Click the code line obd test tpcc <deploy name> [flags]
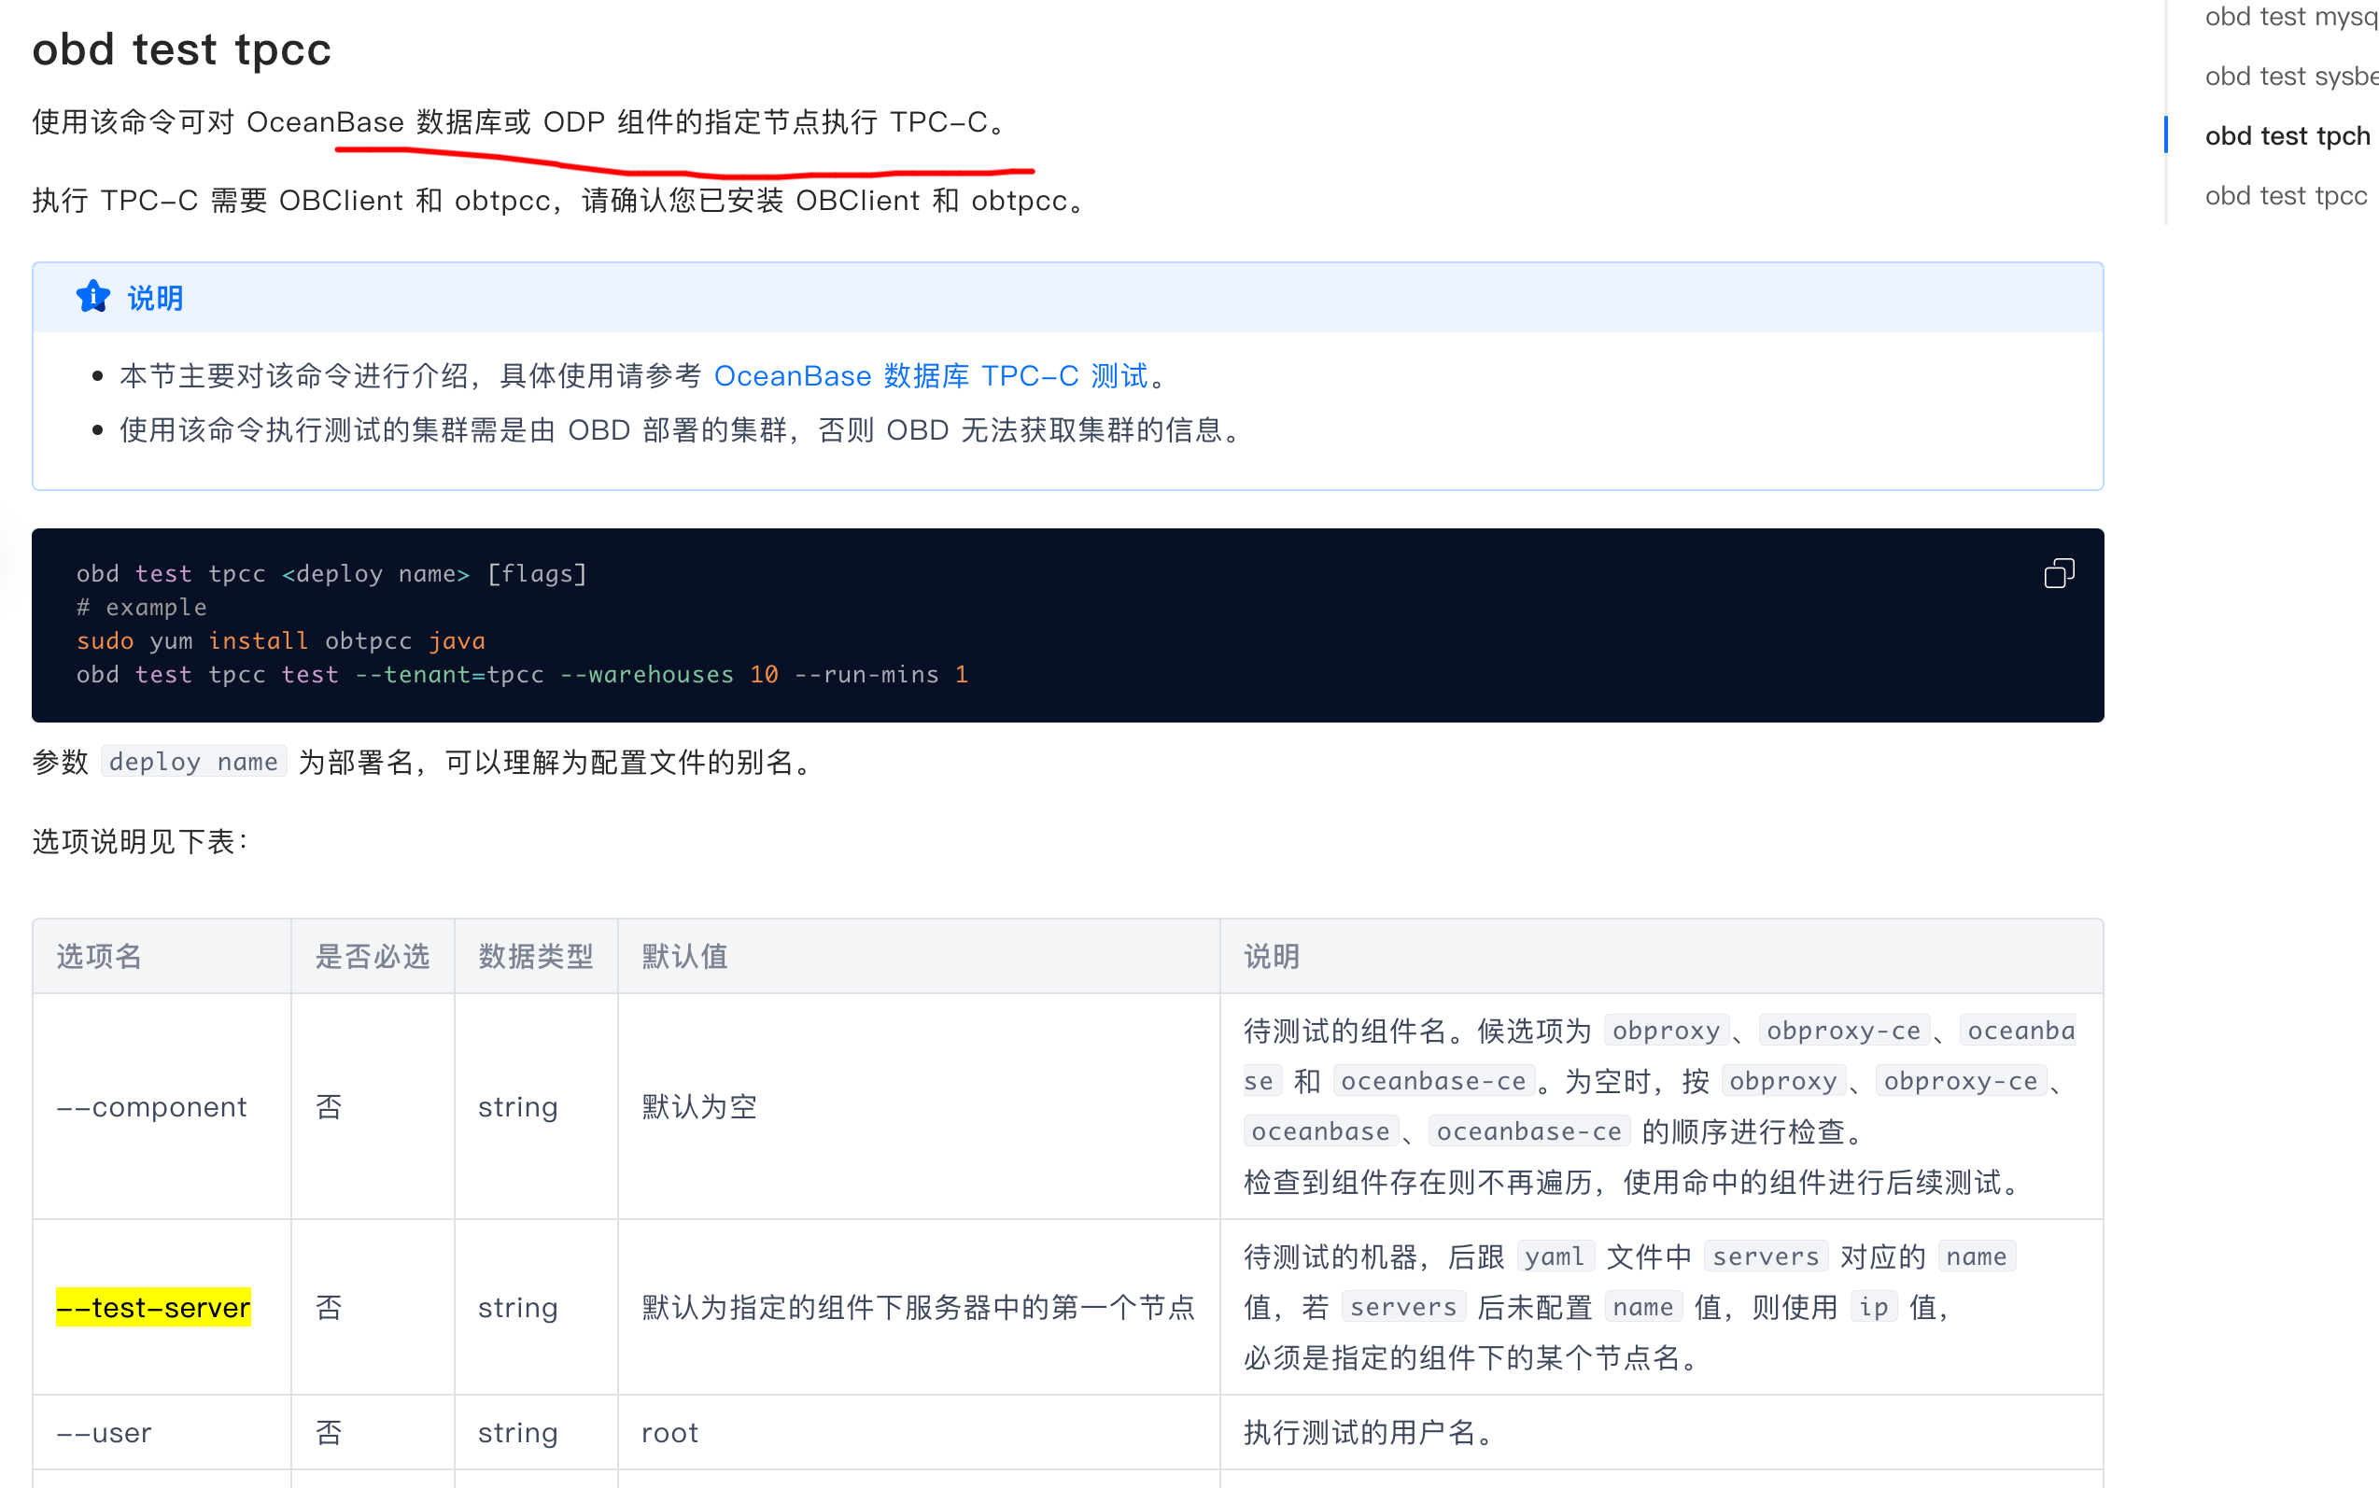Image resolution: width=2379 pixels, height=1488 pixels. tap(331, 574)
